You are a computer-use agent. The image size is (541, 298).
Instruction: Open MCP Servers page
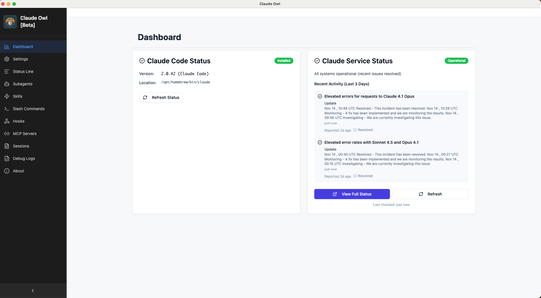(33, 134)
